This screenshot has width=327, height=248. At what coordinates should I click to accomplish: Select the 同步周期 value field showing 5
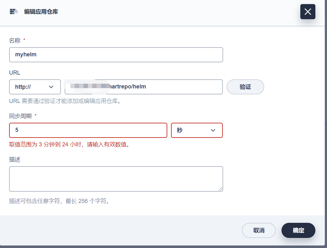(88, 130)
